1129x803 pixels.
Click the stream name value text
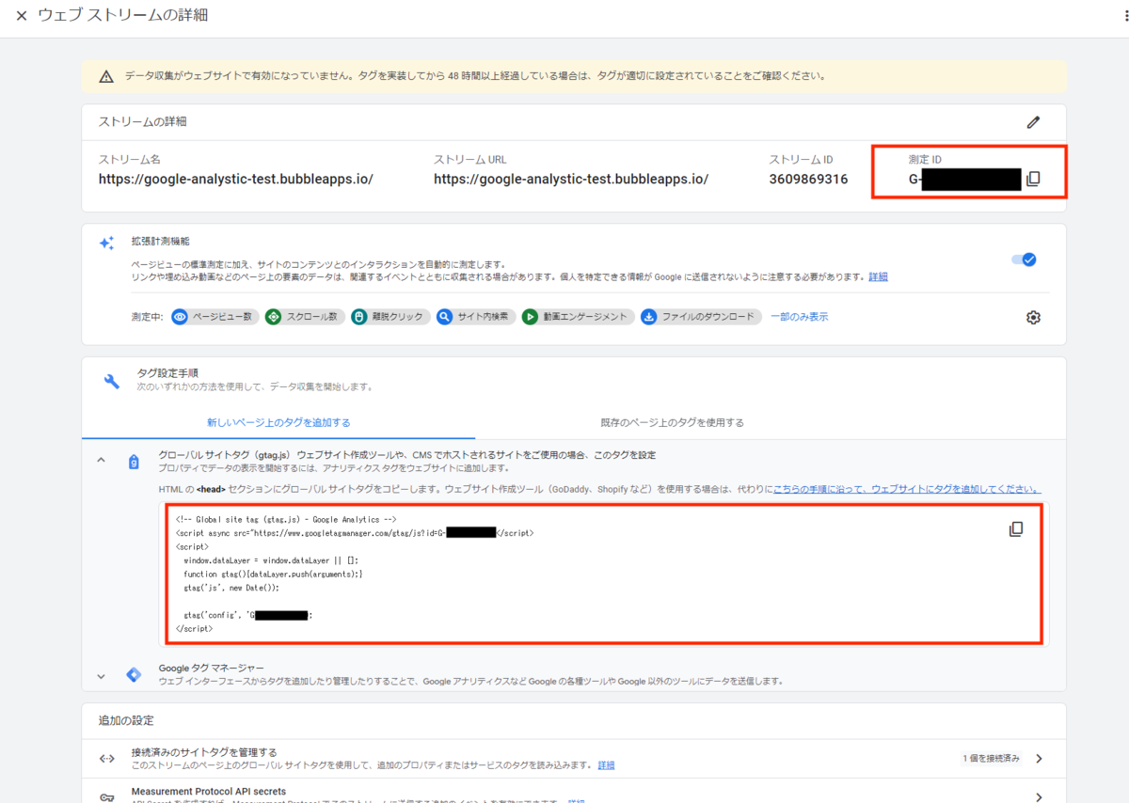coord(236,179)
